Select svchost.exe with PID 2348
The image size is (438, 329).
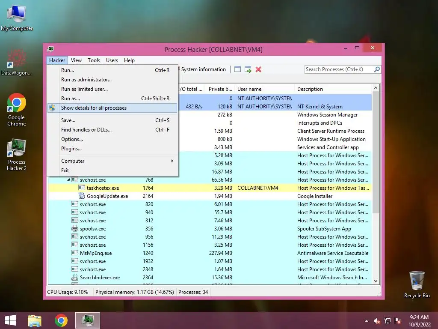(210, 269)
